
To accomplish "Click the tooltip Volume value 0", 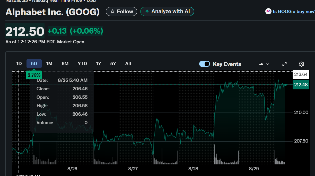I will pos(86,123).
